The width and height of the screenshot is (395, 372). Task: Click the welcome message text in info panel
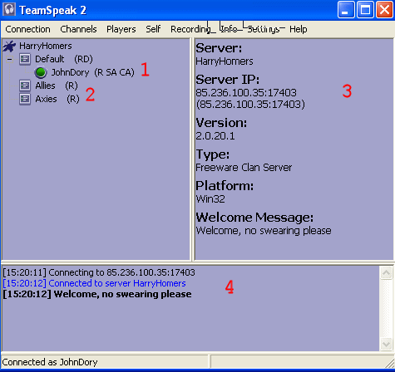tap(264, 231)
